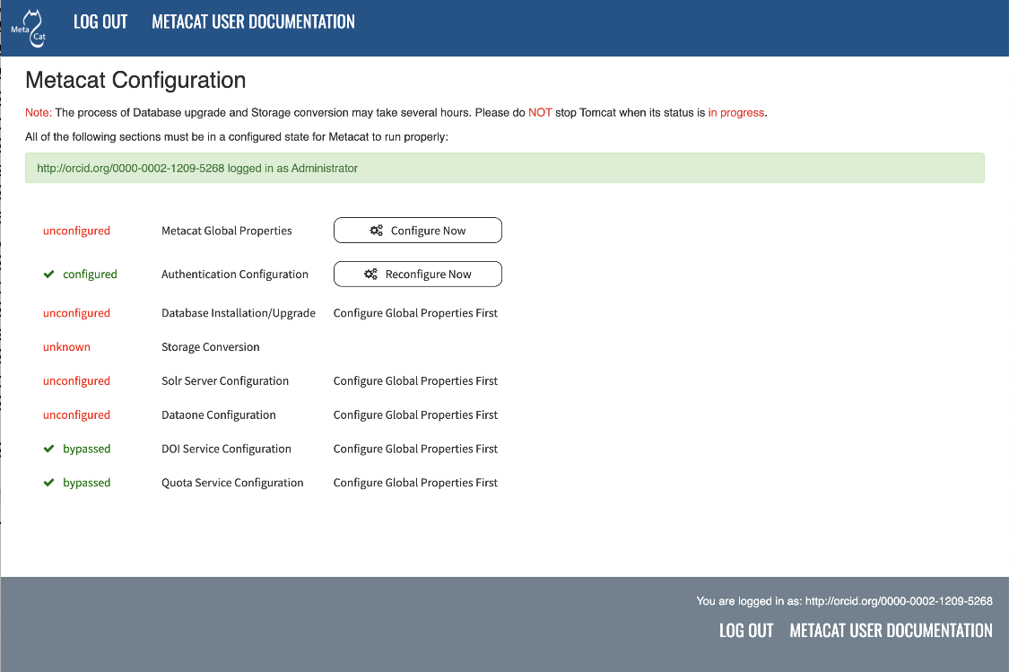The width and height of the screenshot is (1009, 672).
Task: Click the Metacat Global Properties label
Action: [227, 231]
